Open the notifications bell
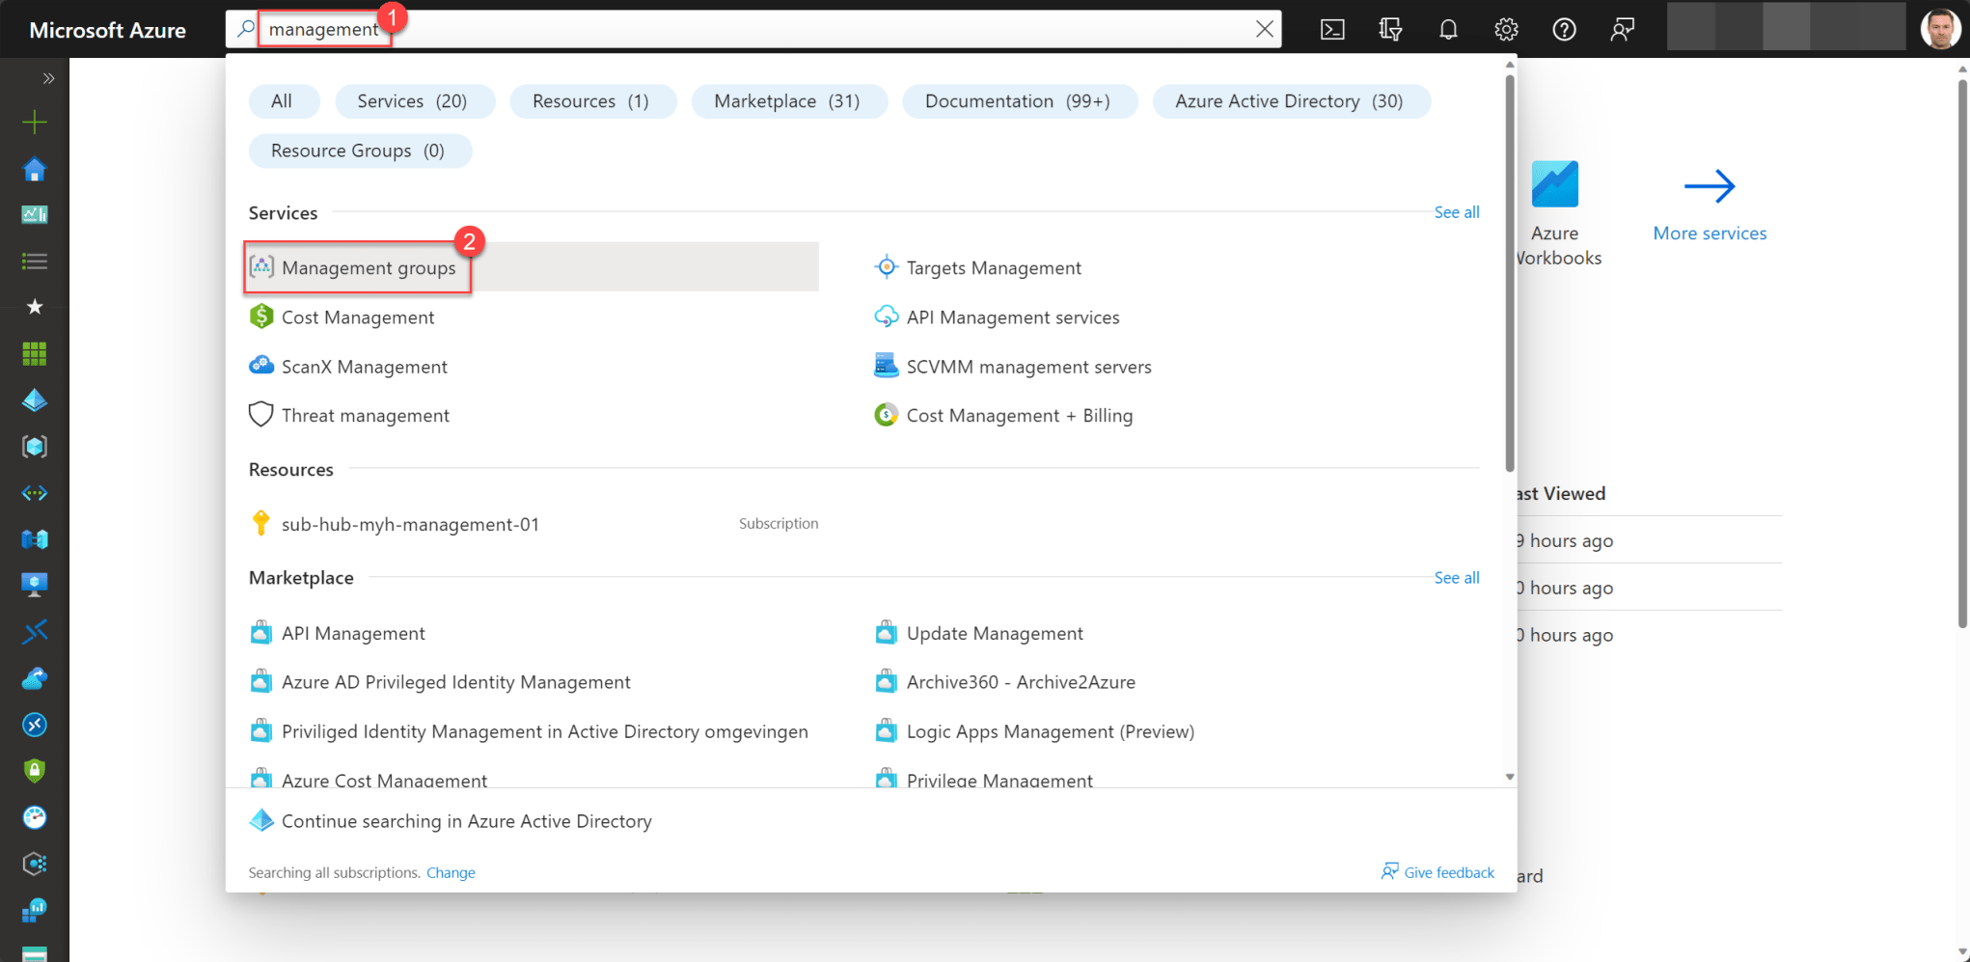Screen dimensions: 1970x962 pos(1448,29)
